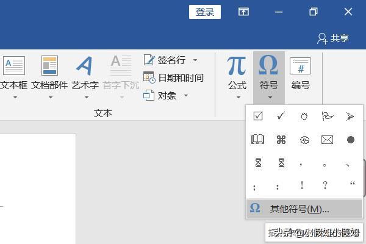Image resolution: width=366 pixels, height=244 pixels.
Task: Expand the 首字下沉 dropdown arrow
Action: tap(122, 97)
